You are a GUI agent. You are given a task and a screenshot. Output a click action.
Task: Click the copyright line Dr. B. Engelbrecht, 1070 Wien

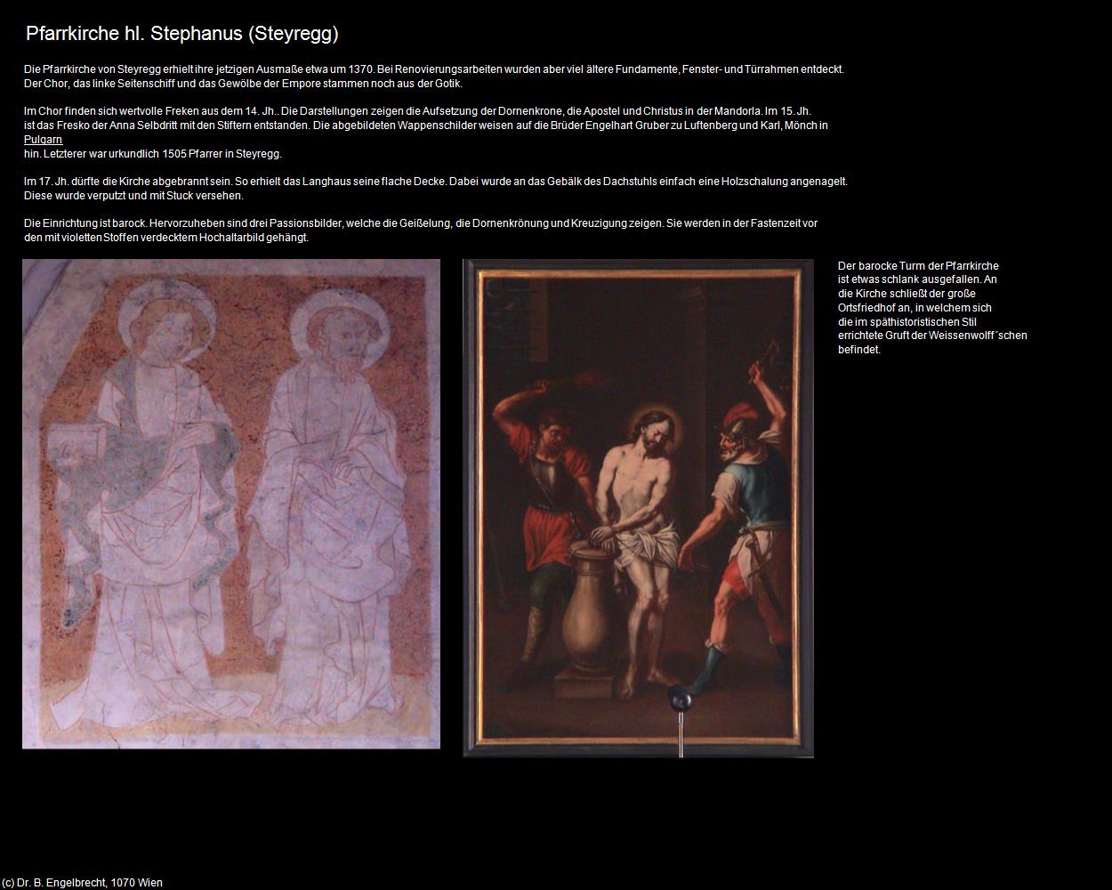82,883
